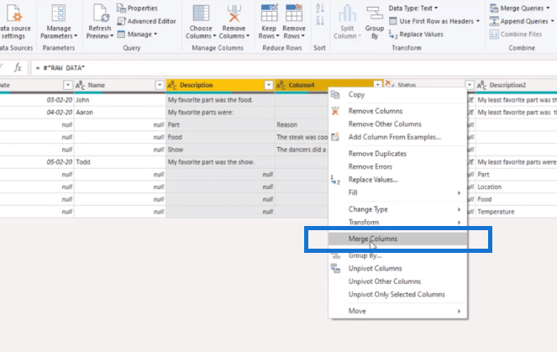Click Replace Values in ribbon
The image size is (557, 352).
(416, 34)
